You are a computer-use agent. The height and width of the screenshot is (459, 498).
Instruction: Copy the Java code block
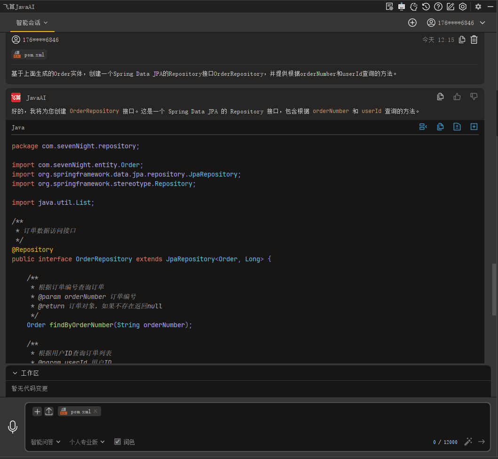[x=440, y=127]
